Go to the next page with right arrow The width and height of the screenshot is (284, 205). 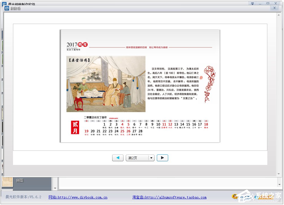coord(162,158)
